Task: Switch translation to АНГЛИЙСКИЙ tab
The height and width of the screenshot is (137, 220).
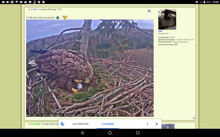Action: click(80, 124)
